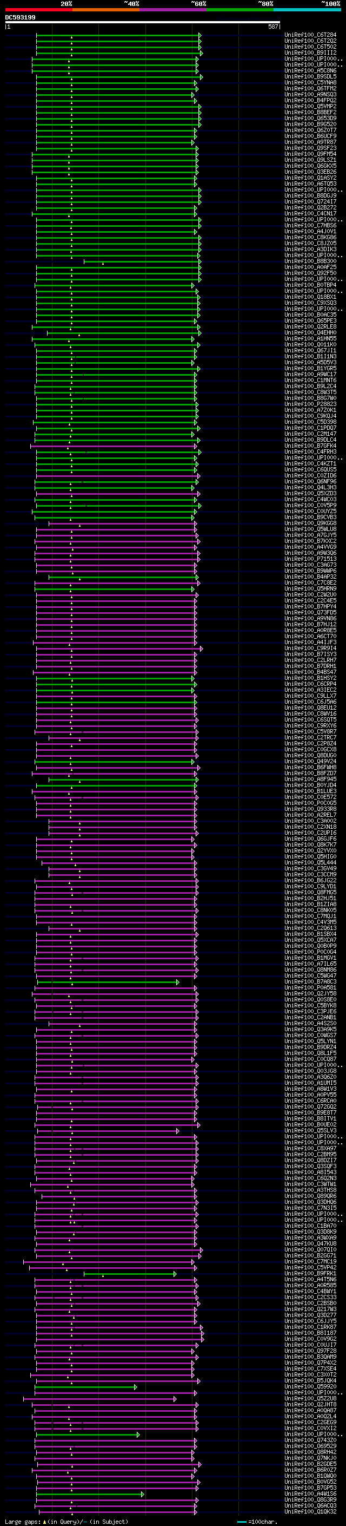This screenshot has height=1526, width=346.
Task: Click hit label UniRef100_B6JG22
Action: click(310, 880)
